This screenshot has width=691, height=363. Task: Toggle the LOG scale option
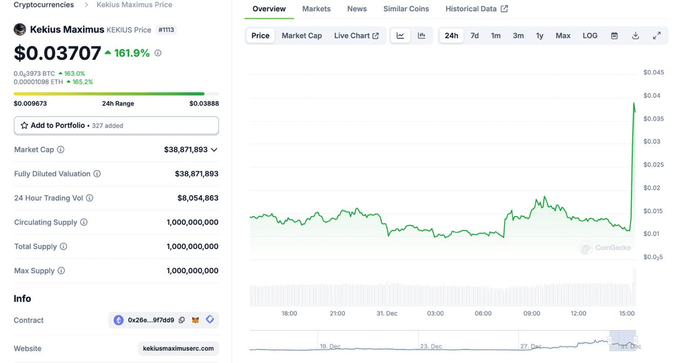590,36
